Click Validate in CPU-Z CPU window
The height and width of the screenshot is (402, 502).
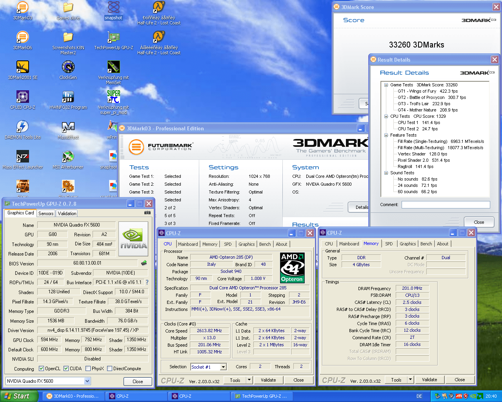pos(268,380)
